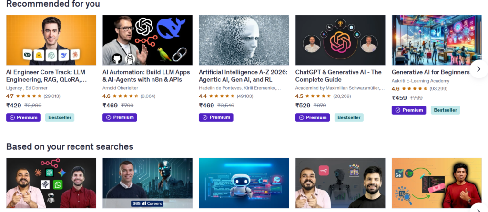
Task: Select white robot course thumbnail
Action: [244, 183]
